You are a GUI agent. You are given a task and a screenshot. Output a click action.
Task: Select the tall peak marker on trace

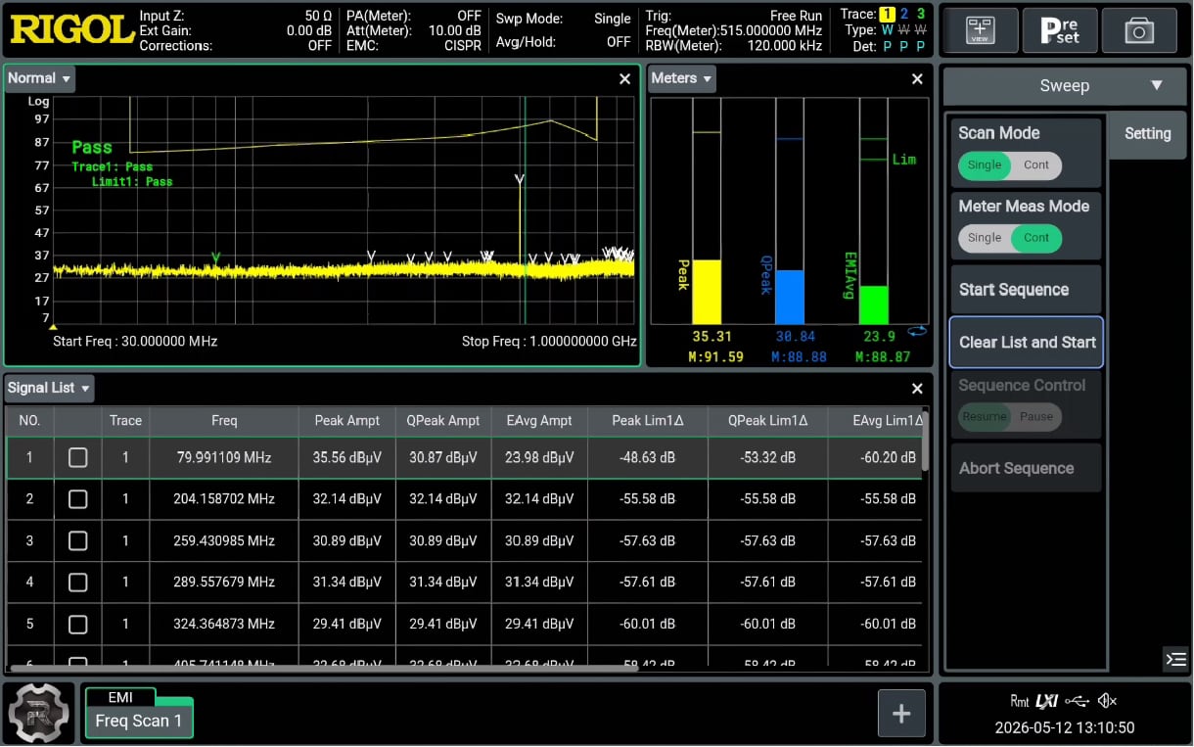[x=520, y=180]
